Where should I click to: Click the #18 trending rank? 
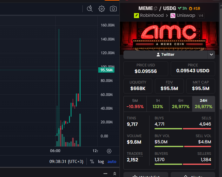pos(197,9)
